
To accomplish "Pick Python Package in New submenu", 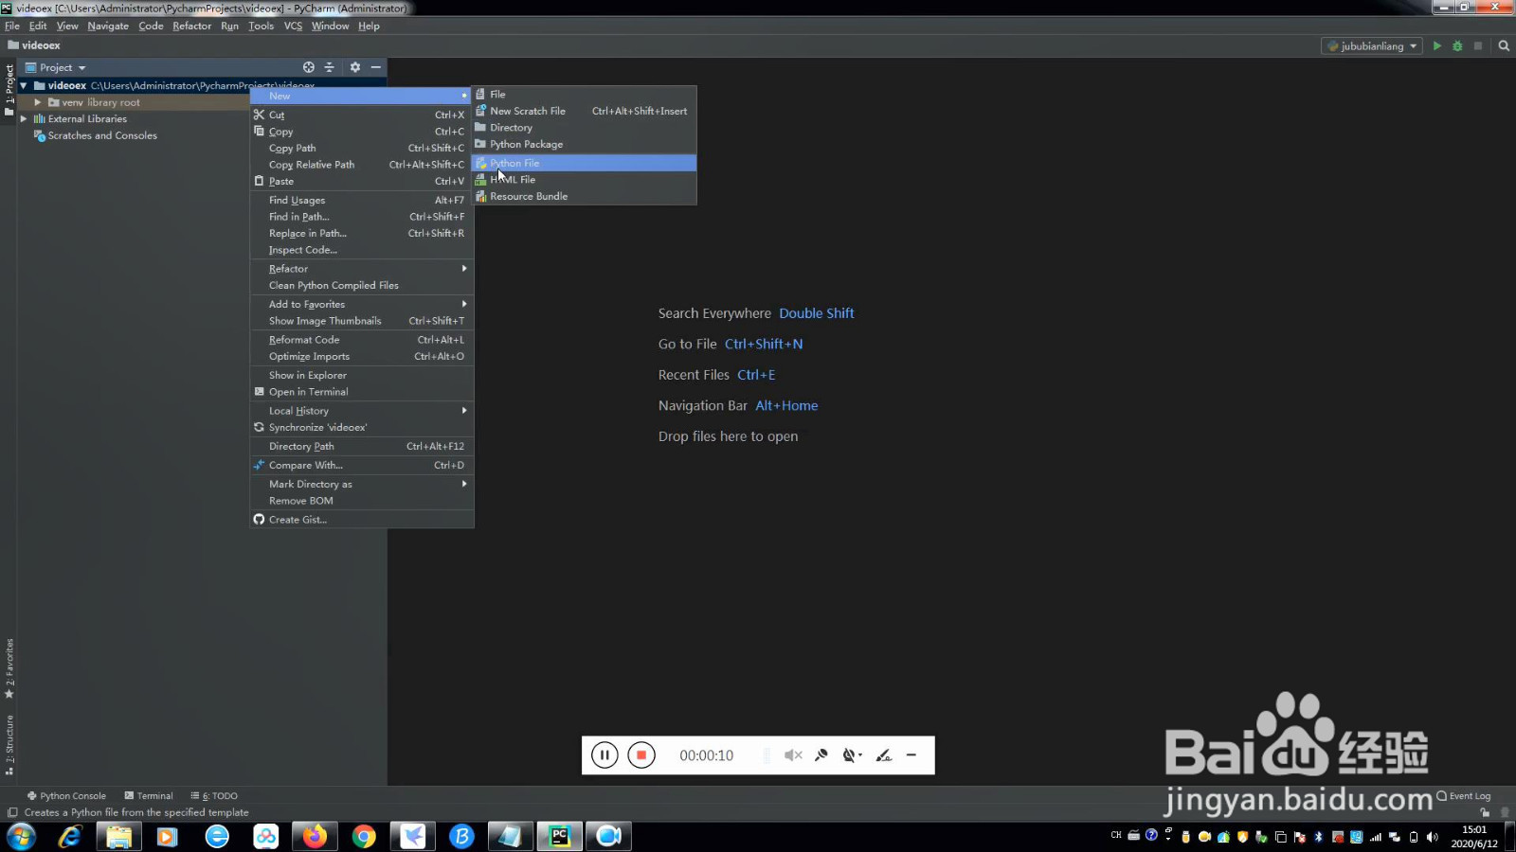I will click(x=584, y=144).
